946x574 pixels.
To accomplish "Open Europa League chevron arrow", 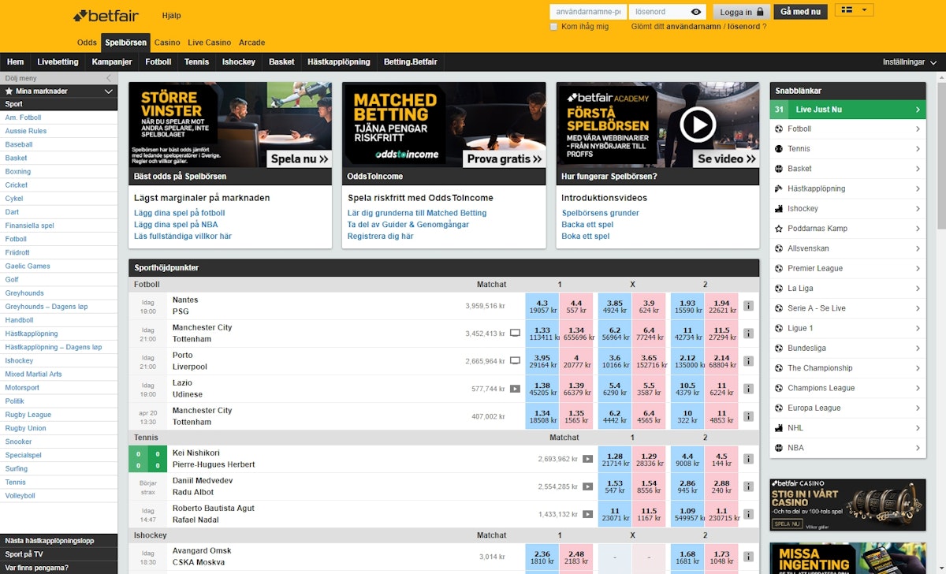I will coord(918,408).
